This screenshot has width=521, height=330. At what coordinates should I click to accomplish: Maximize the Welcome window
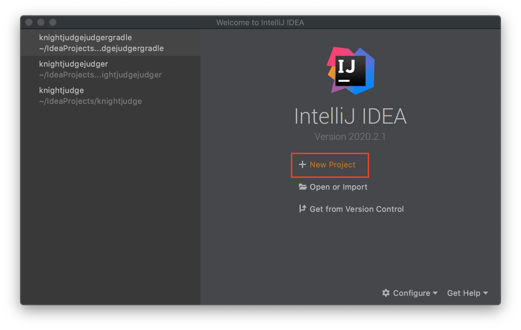[53, 22]
